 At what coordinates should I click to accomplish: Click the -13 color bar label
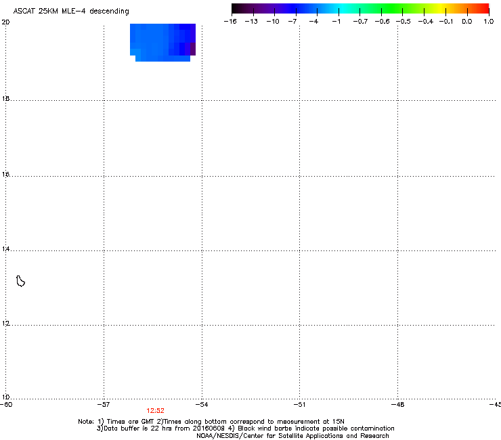pos(251,22)
